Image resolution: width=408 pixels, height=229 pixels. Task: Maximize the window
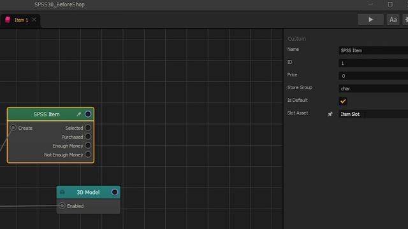tap(390, 4)
